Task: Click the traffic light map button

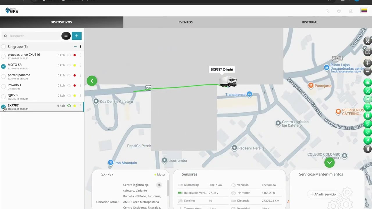Action: click(368, 149)
